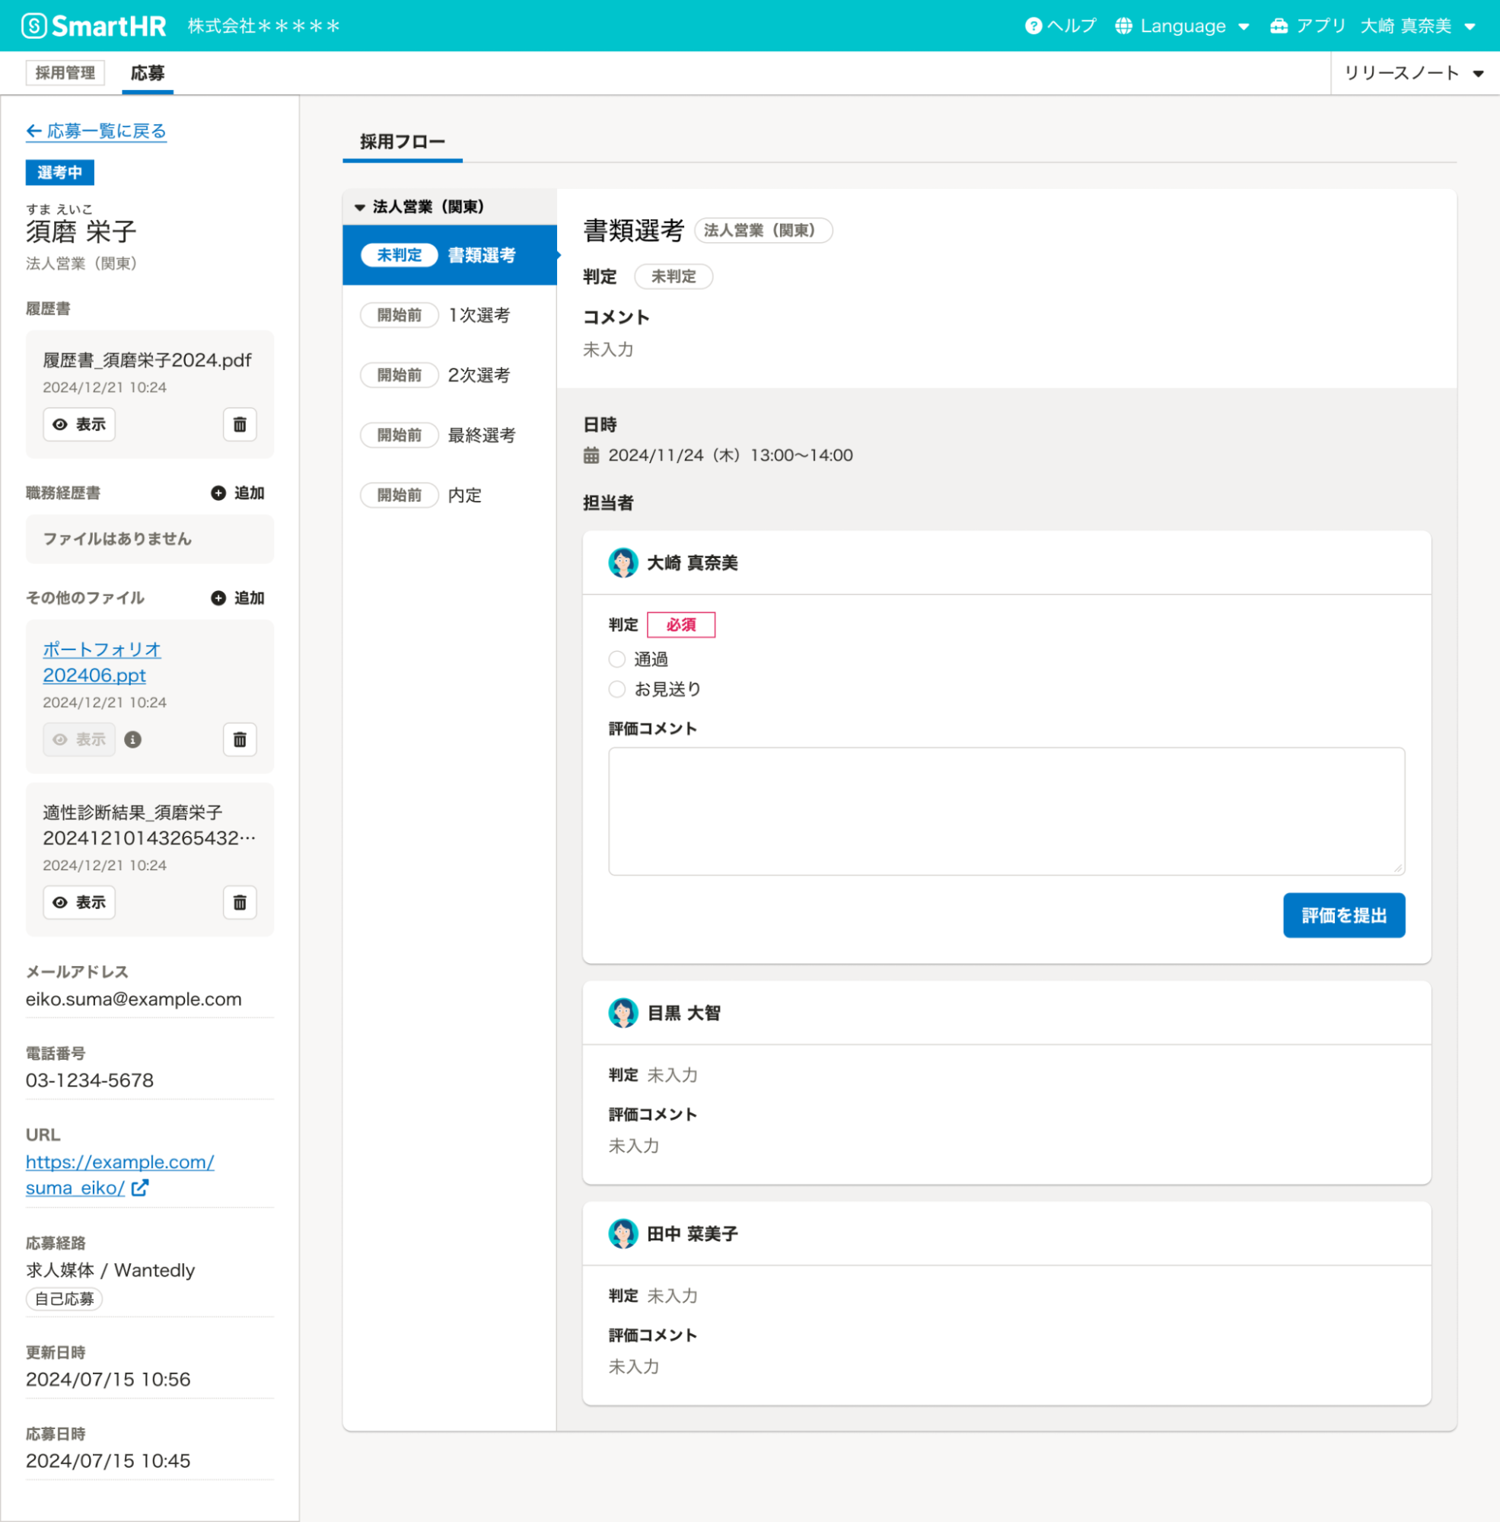Viewport: 1500px width, 1522px height.
Task: Select the お見送り radio option
Action: 617,689
